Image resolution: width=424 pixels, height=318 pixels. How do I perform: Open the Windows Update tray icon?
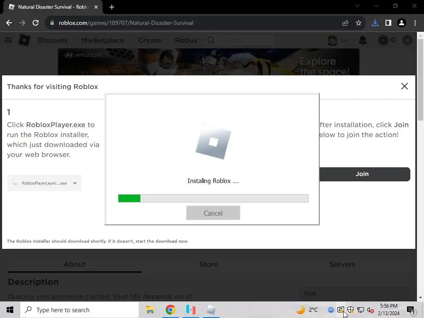click(x=340, y=310)
